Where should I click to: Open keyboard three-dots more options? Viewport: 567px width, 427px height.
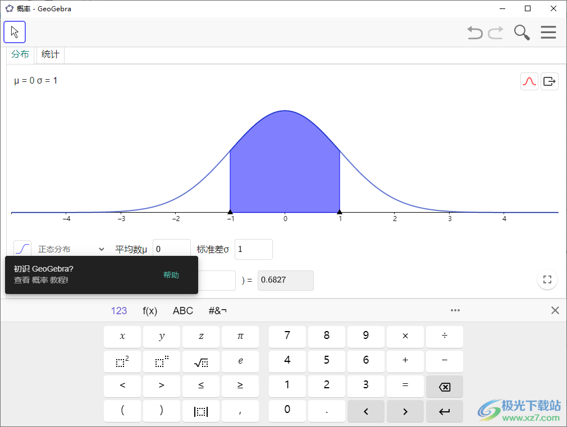(x=455, y=310)
